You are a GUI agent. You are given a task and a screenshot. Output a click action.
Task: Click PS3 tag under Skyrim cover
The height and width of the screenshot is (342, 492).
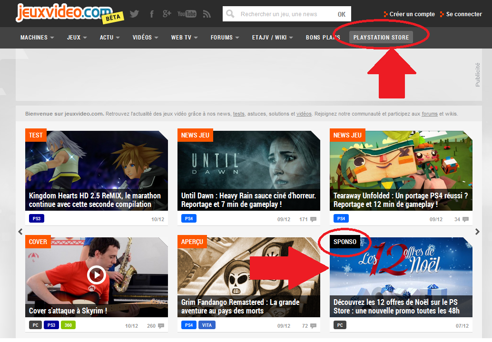51,325
